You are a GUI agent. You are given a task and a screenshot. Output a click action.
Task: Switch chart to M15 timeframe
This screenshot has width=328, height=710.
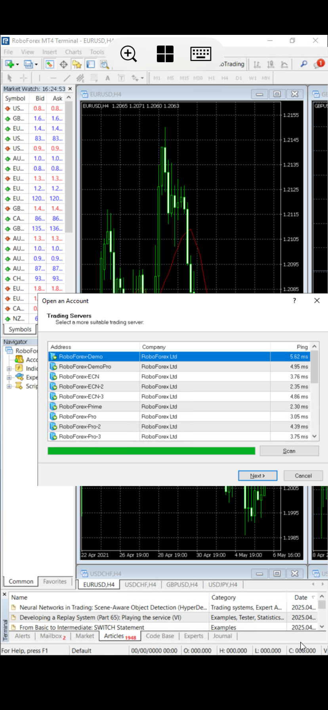(184, 78)
